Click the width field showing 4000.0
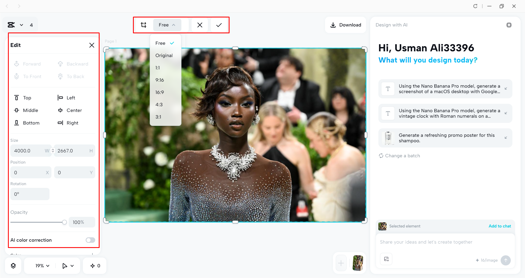Screen dimensions: 525x278 coord(30,151)
